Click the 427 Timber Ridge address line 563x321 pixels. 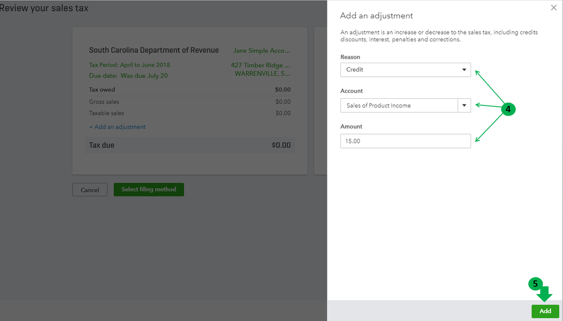(x=261, y=65)
